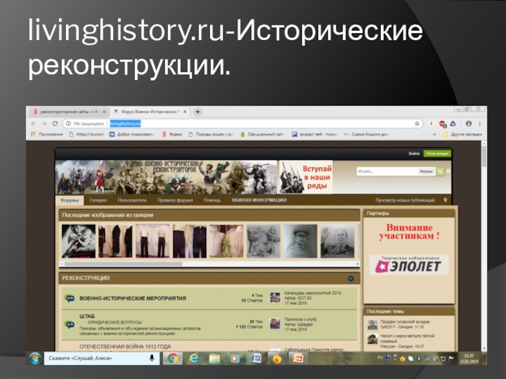Open the 'ВАЖНАЯ ИНФОРМАЦИЯ!' menu item

pos(259,200)
